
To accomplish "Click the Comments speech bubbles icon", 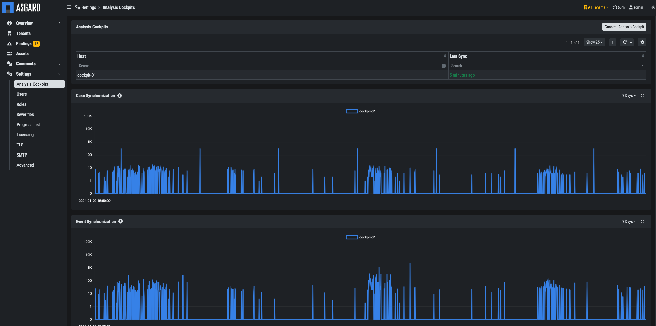I will [10, 64].
